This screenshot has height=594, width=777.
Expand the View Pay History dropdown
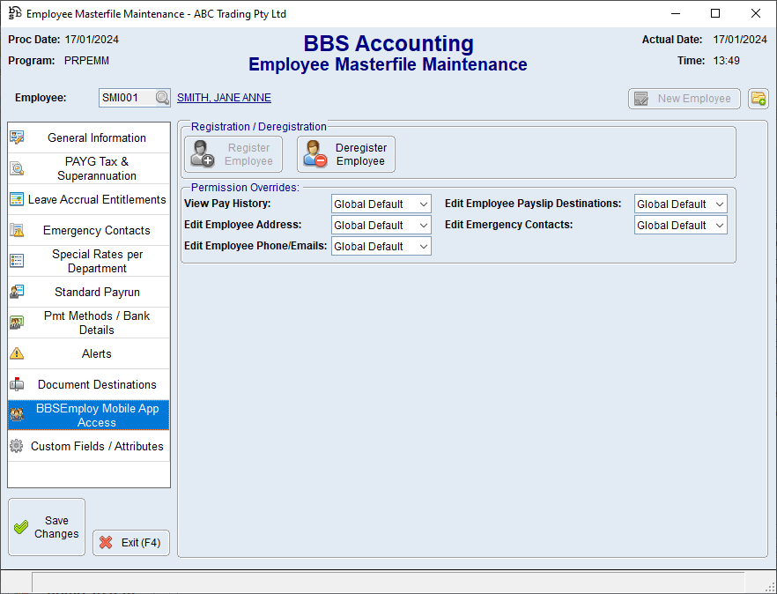(x=381, y=204)
